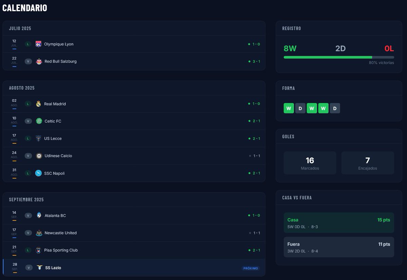
Task: Click the L badge beside Olympique Lyon
Action: [28, 44]
